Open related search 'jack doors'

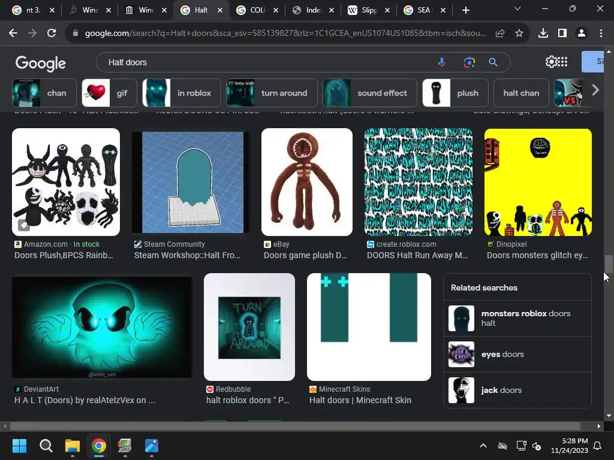[517, 391]
